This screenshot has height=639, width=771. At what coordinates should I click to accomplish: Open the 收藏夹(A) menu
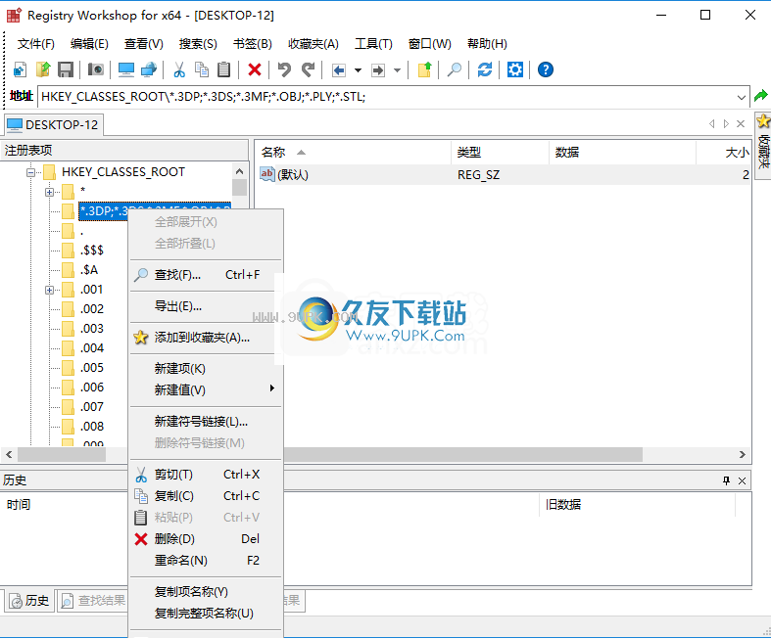pos(313,44)
